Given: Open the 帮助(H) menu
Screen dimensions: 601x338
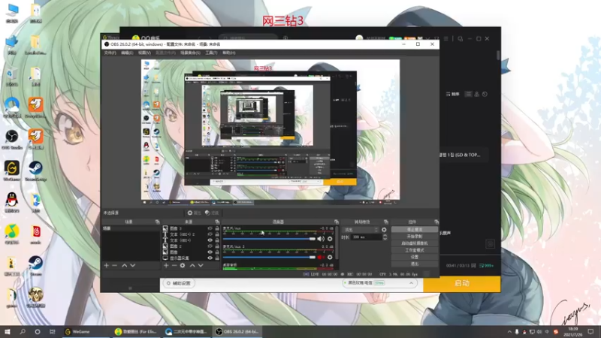Looking at the screenshot, I should pyautogui.click(x=229, y=53).
